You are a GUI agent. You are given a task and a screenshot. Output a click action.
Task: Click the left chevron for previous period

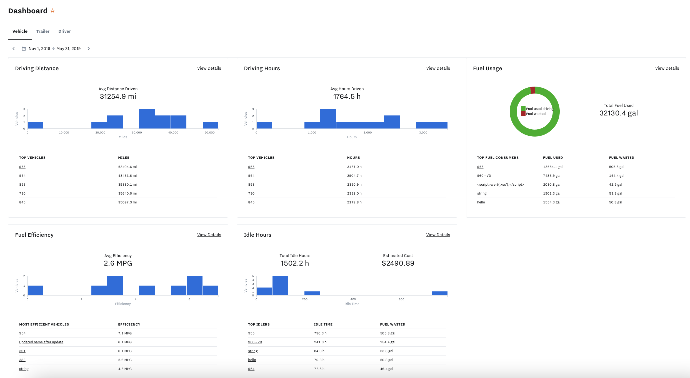pyautogui.click(x=14, y=48)
